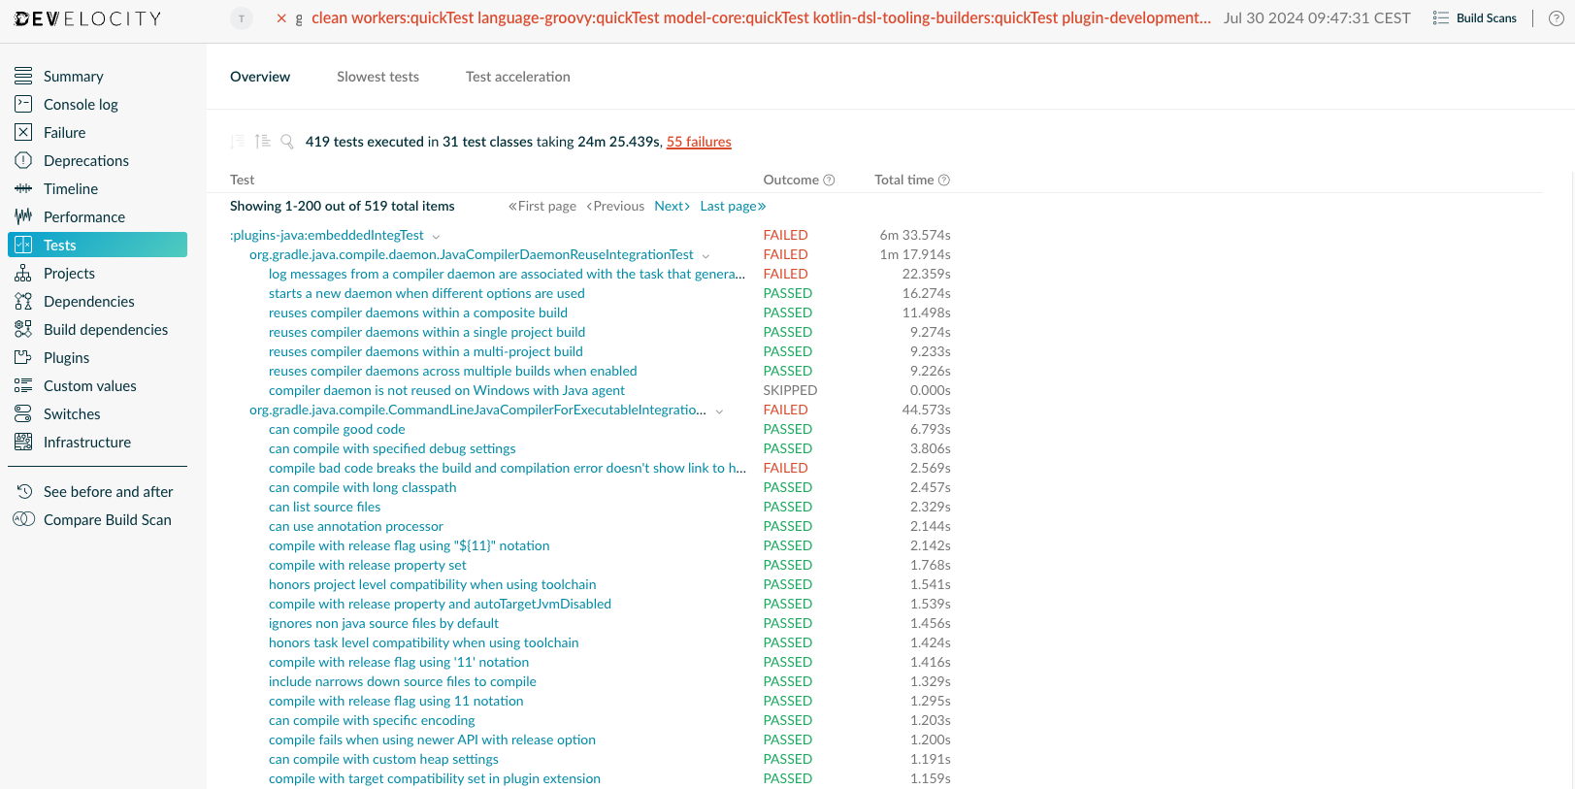1575x789 pixels.
Task: Collapse CommandLineJavaCompilerForExecutableIntegration class chevron
Action: (x=719, y=411)
